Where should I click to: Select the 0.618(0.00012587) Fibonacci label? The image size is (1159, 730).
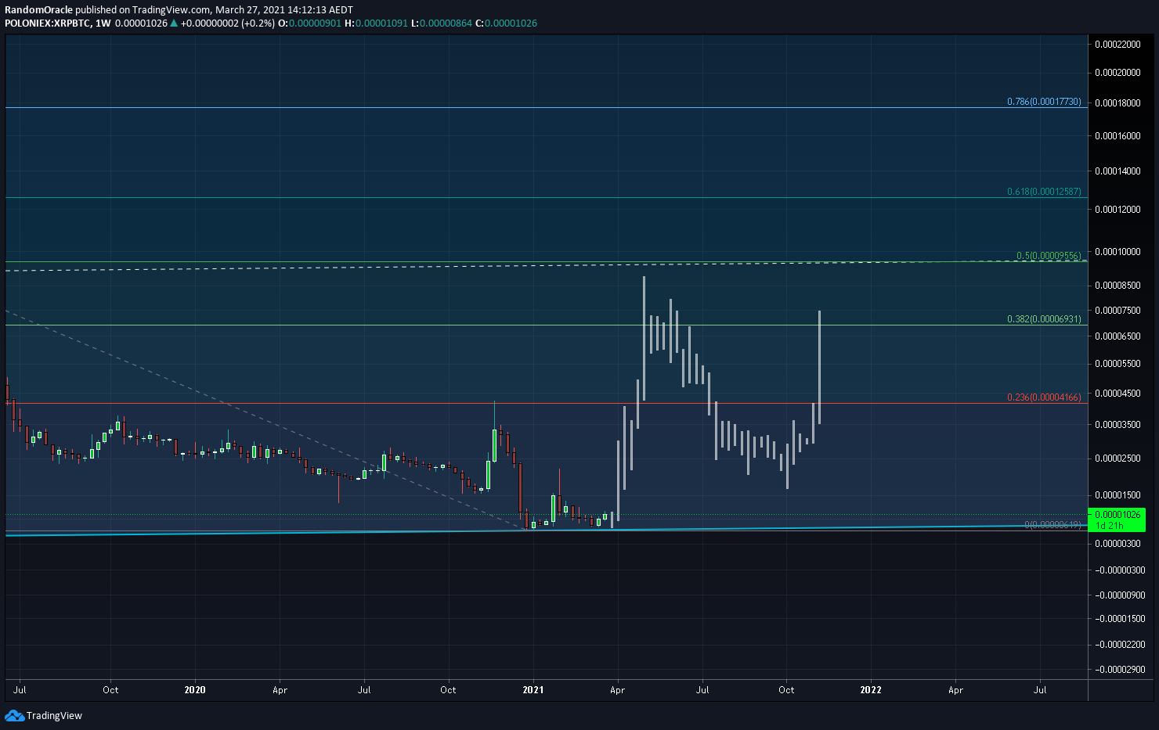[x=1044, y=192]
